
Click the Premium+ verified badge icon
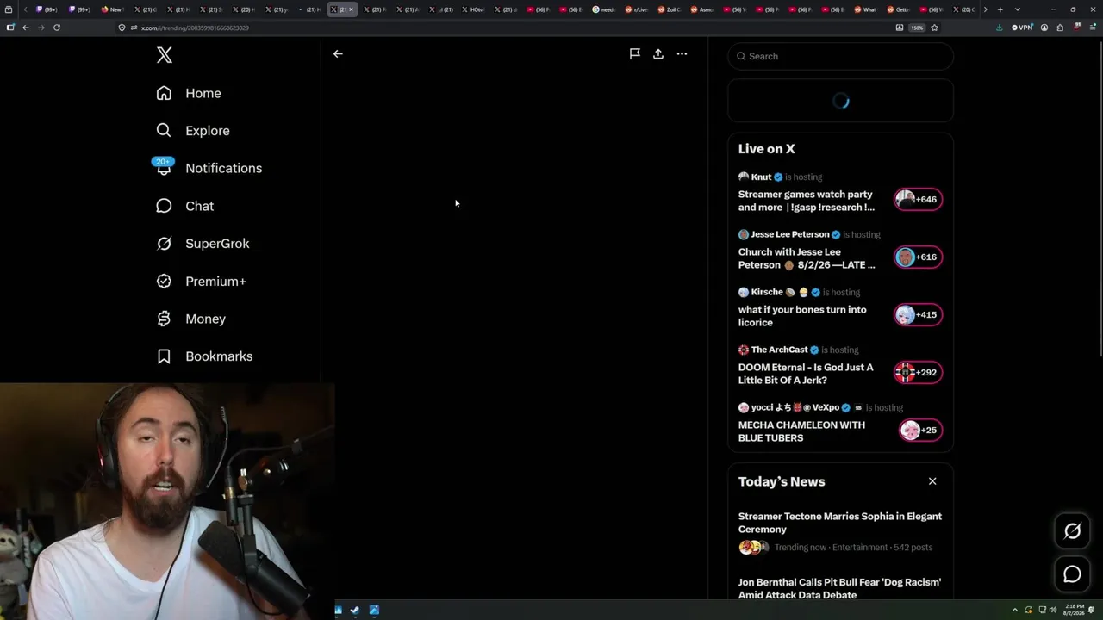[x=164, y=281]
